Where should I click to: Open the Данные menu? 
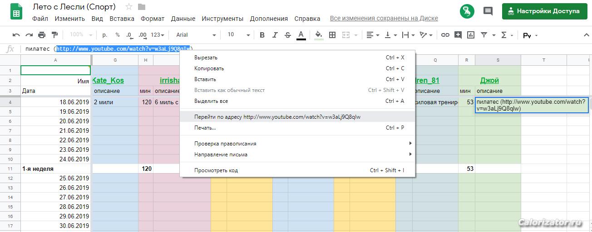(x=183, y=19)
